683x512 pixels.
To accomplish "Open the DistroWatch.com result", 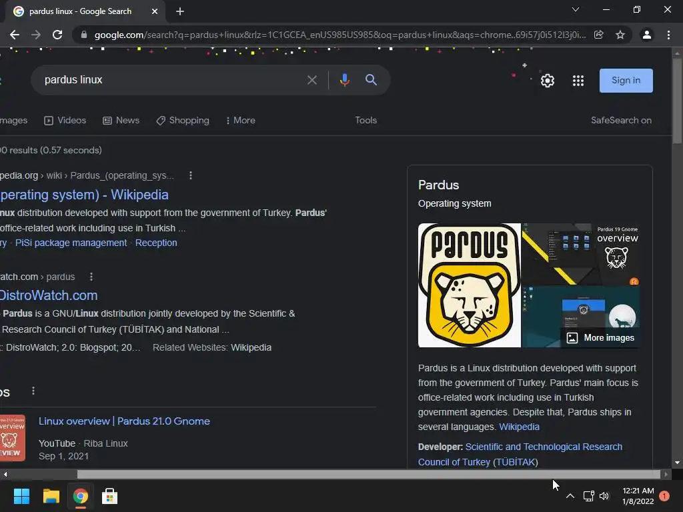I will pyautogui.click(x=49, y=295).
